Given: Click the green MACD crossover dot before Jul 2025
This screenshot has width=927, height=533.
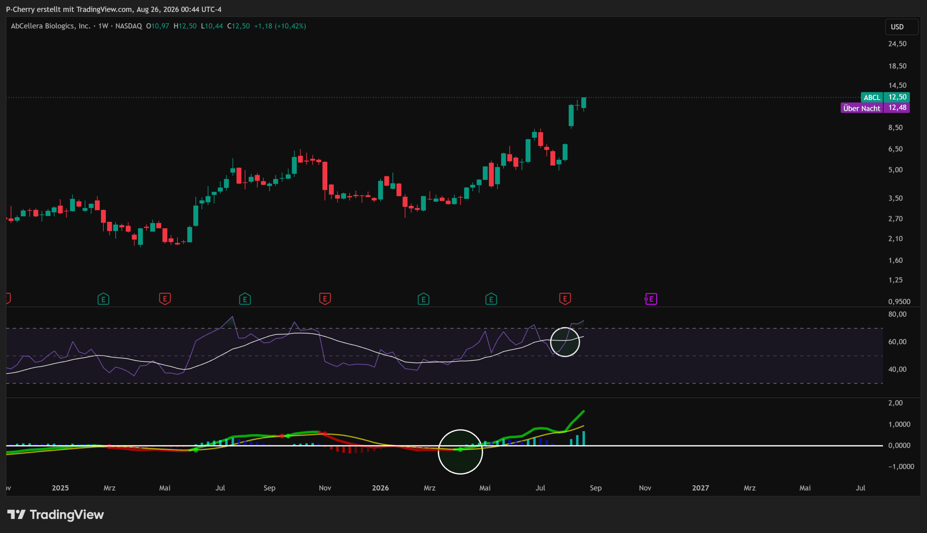Looking at the screenshot, I should pos(196,450).
